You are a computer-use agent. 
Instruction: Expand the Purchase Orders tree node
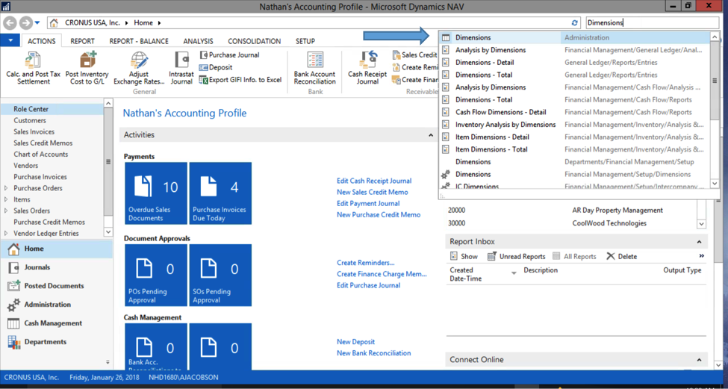5,188
